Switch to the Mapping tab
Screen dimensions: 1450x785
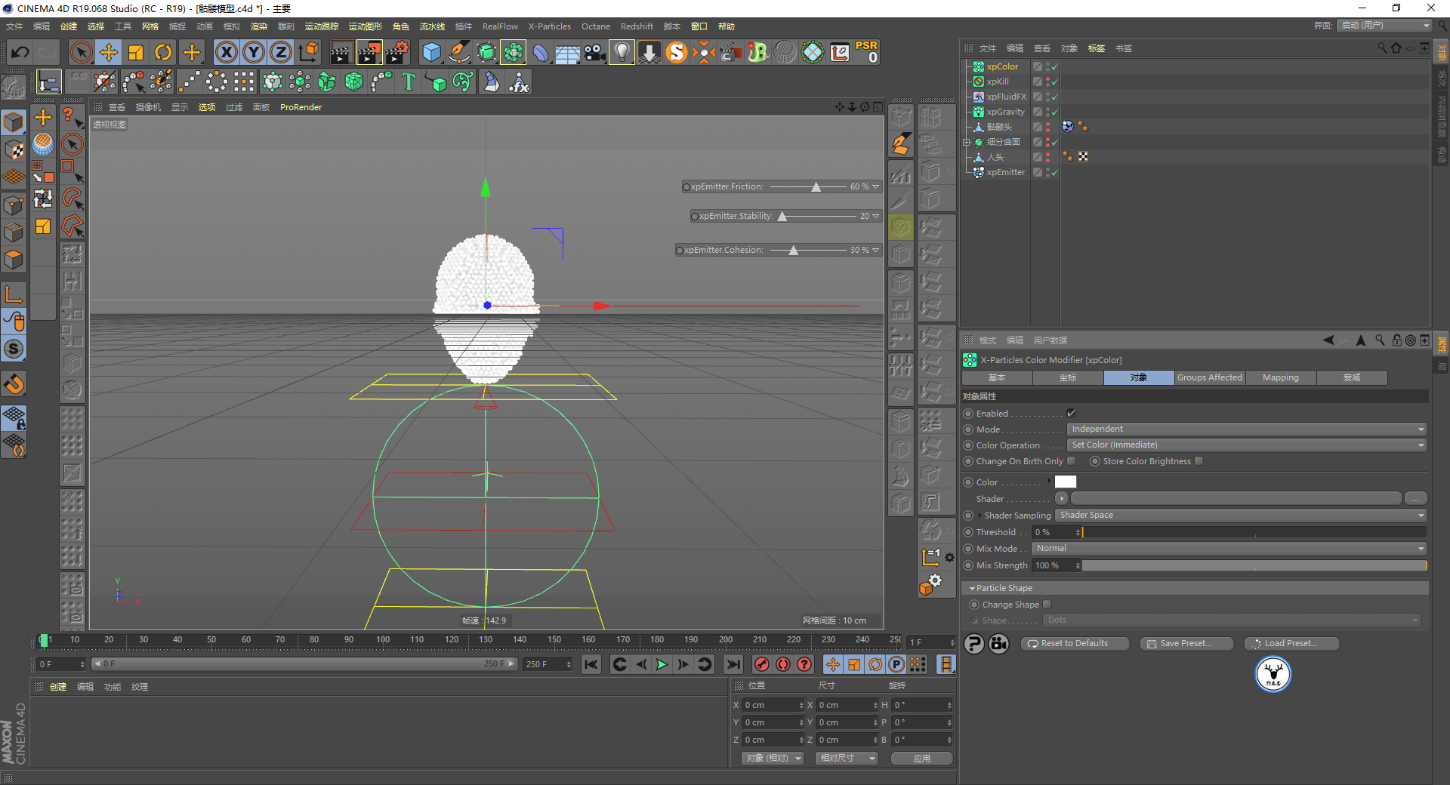1281,377
